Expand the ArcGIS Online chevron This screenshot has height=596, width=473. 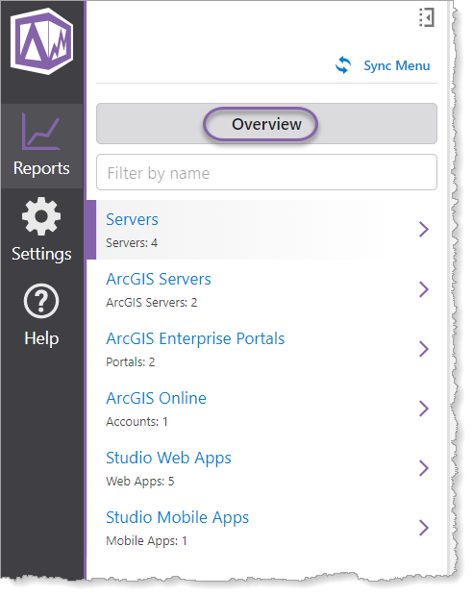pos(424,409)
